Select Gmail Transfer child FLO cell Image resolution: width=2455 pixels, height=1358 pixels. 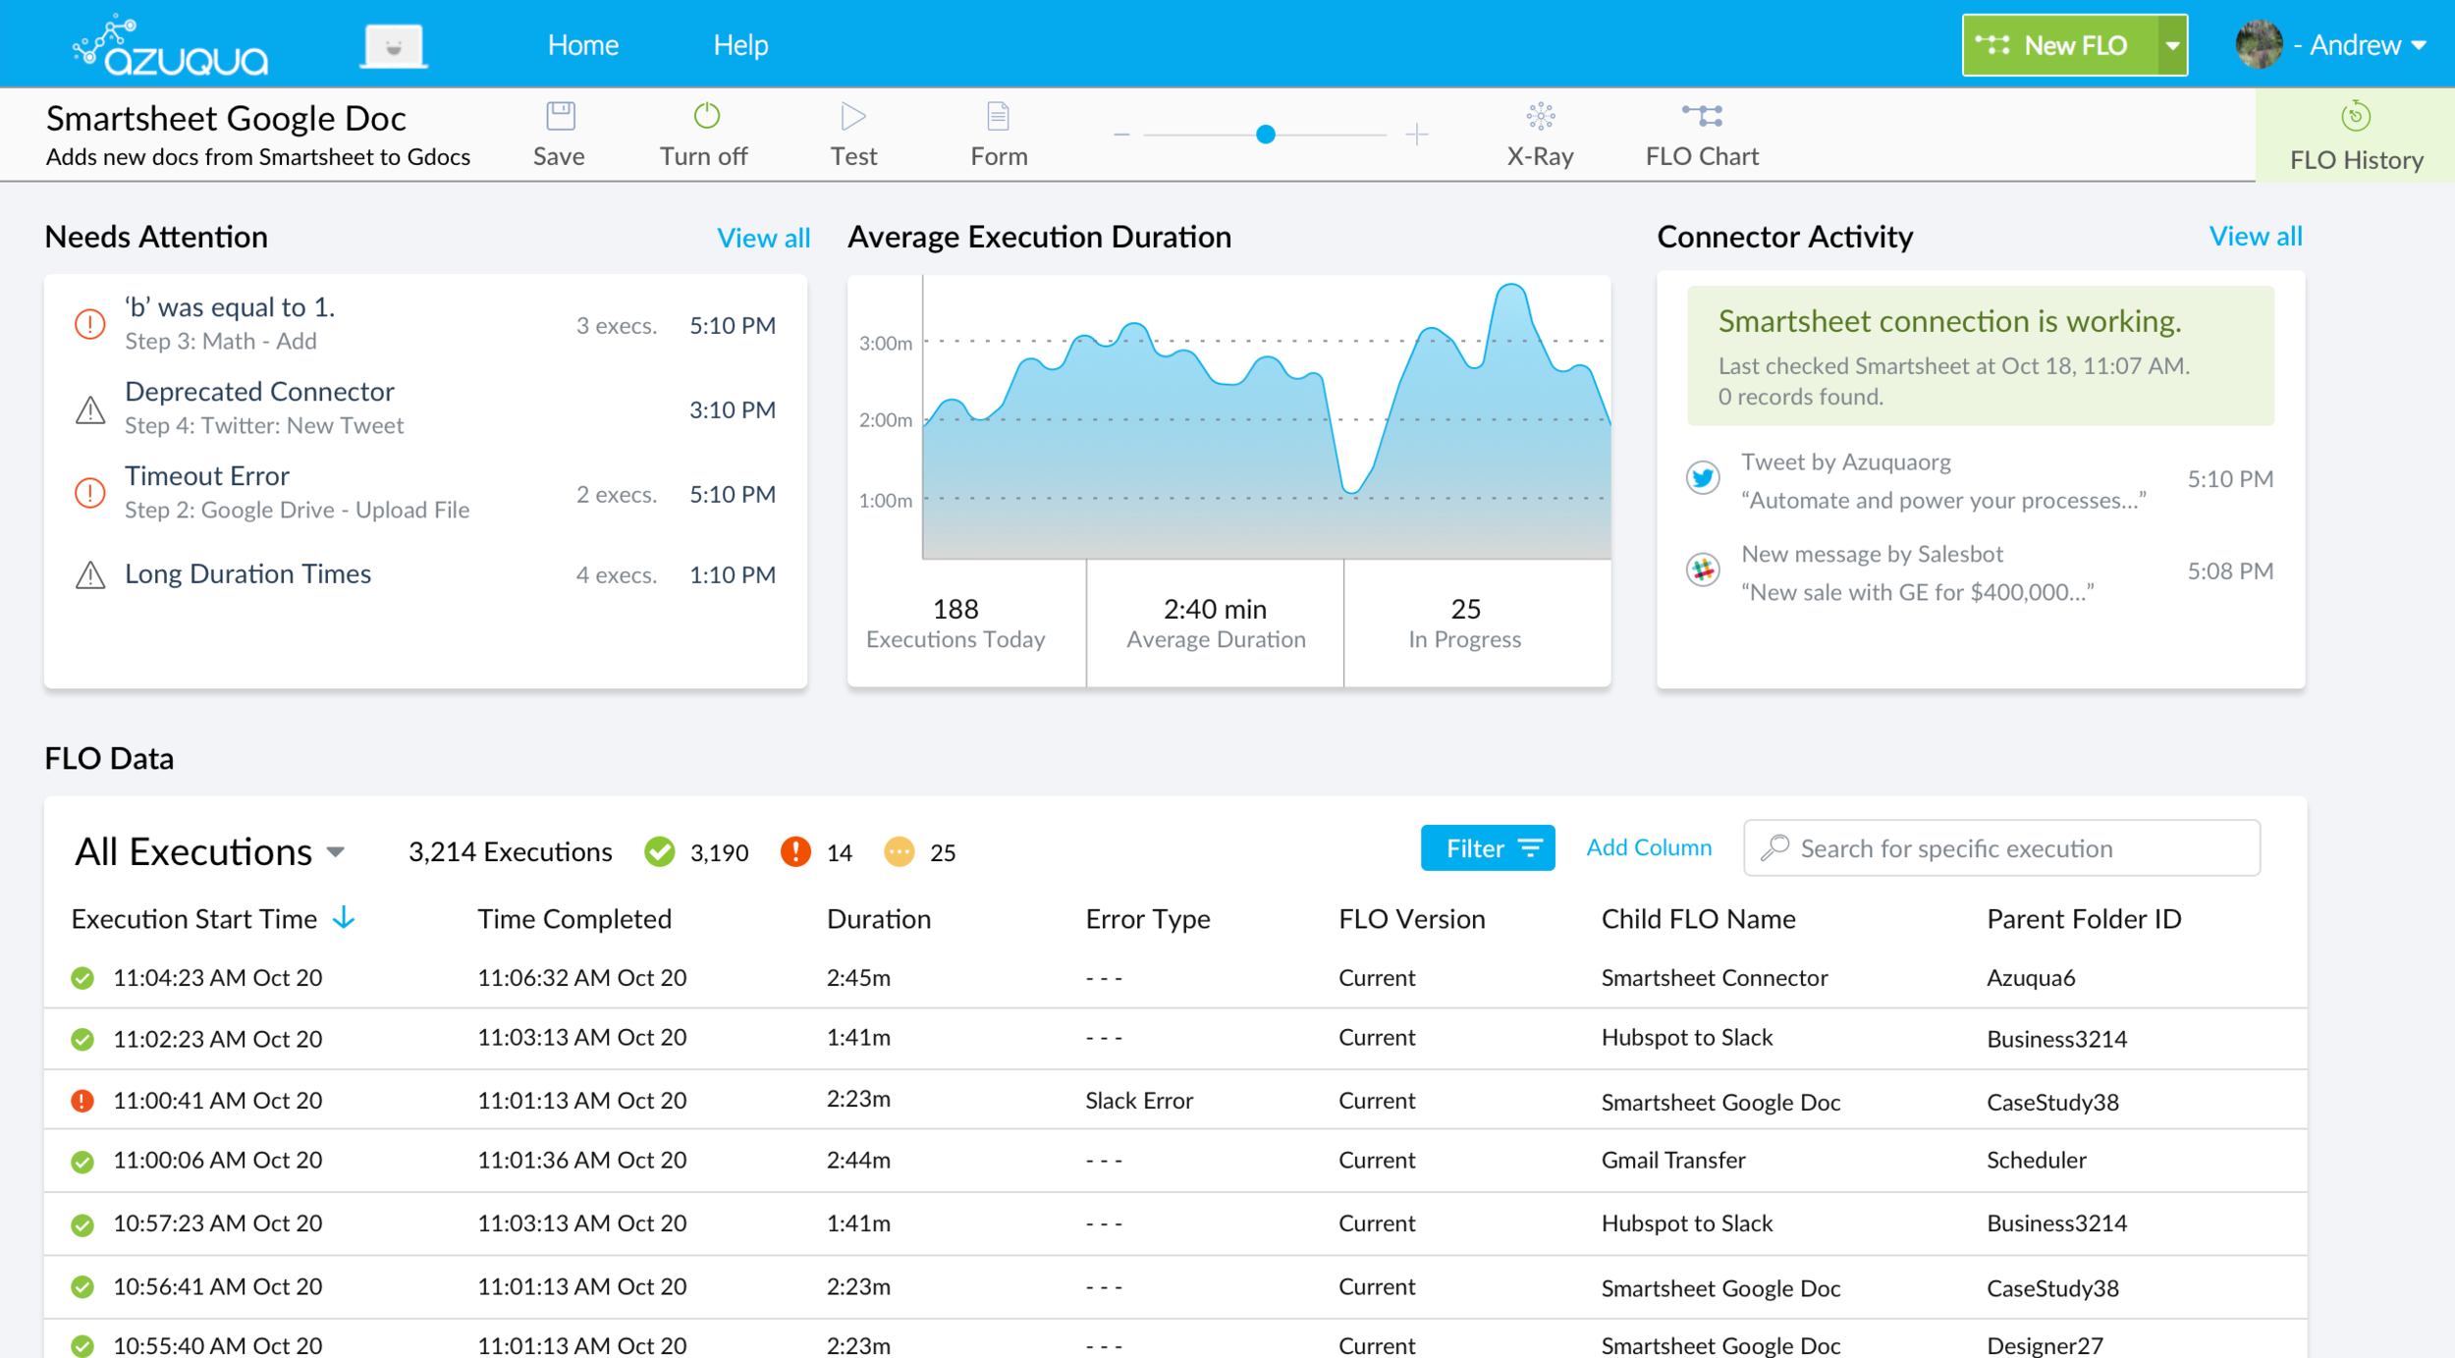(x=1673, y=1161)
